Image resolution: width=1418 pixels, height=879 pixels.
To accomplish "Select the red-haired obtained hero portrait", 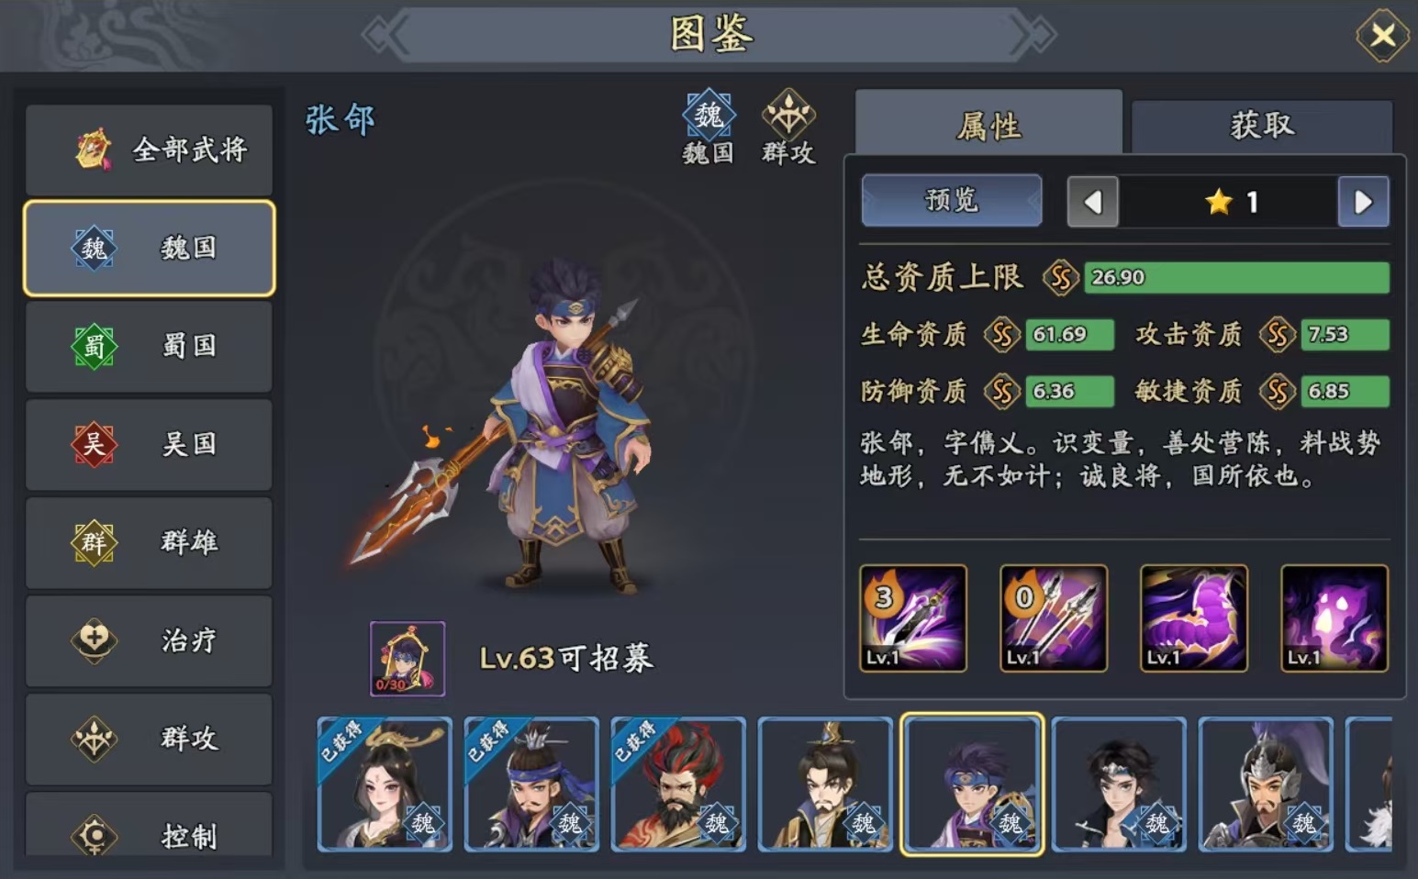I will point(678,784).
